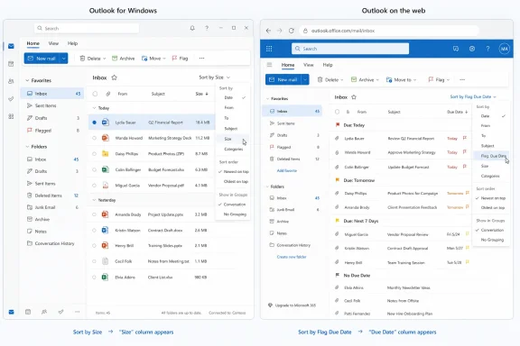
Task: Open bottom-bar more ellipsis in Windows
Action: click(77, 312)
